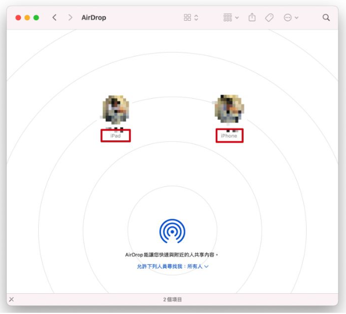The width and height of the screenshot is (346, 314).
Task: Switch view with the icon grid button
Action: tap(187, 17)
